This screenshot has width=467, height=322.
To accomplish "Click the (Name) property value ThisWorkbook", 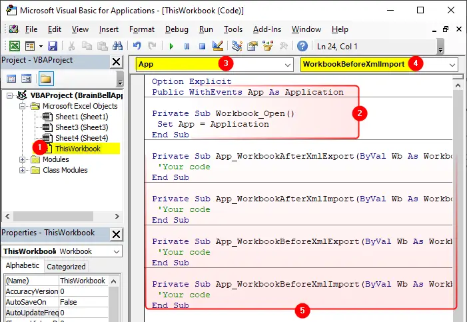I will (83, 281).
